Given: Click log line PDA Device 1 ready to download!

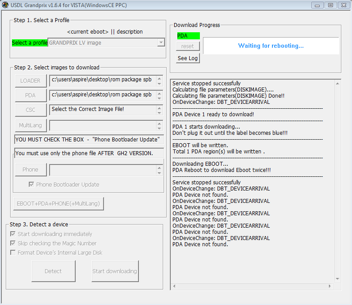Looking at the screenshot, I should (213, 114).
